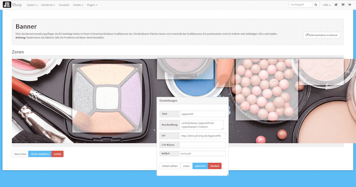The image size is (356, 187).
Task: Click the Artikel wählen button
Action: point(170,166)
